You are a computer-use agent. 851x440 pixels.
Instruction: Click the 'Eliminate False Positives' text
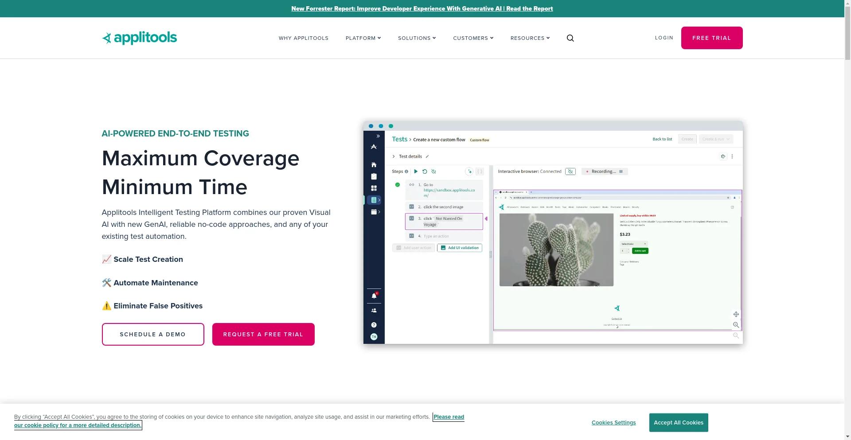point(158,306)
